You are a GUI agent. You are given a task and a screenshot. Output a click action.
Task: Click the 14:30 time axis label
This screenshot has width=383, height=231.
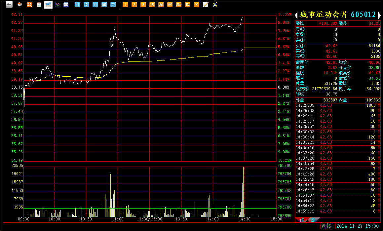click(x=245, y=219)
